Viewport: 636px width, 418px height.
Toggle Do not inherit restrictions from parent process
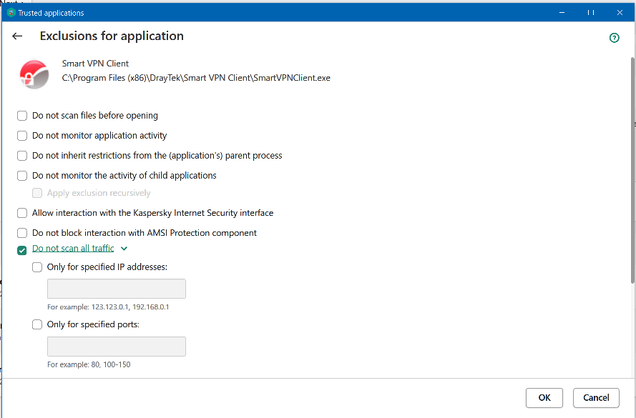tap(22, 156)
